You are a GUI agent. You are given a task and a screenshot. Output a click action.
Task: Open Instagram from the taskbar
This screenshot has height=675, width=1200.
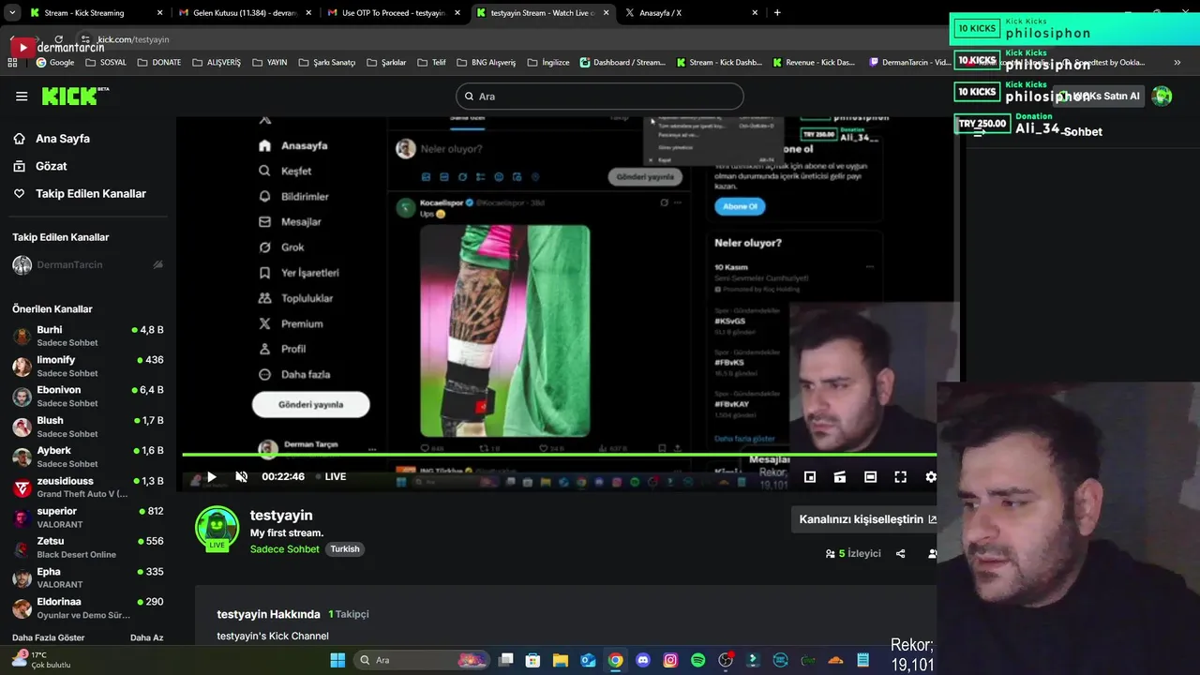(x=670, y=660)
